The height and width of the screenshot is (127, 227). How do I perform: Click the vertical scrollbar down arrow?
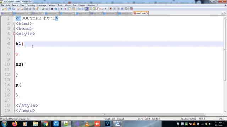tap(225, 112)
